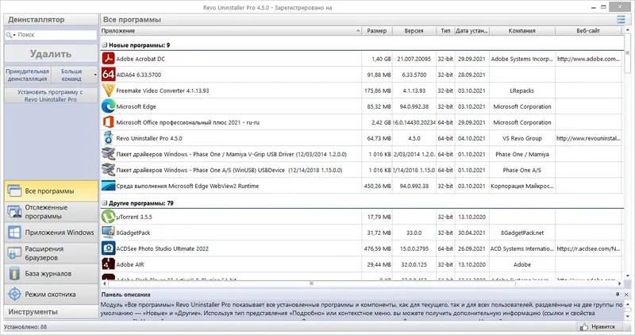Click the Revo Uninstaller Pro 4.5.0 icon
Viewport: 635px width, 335px height.
(x=108, y=138)
